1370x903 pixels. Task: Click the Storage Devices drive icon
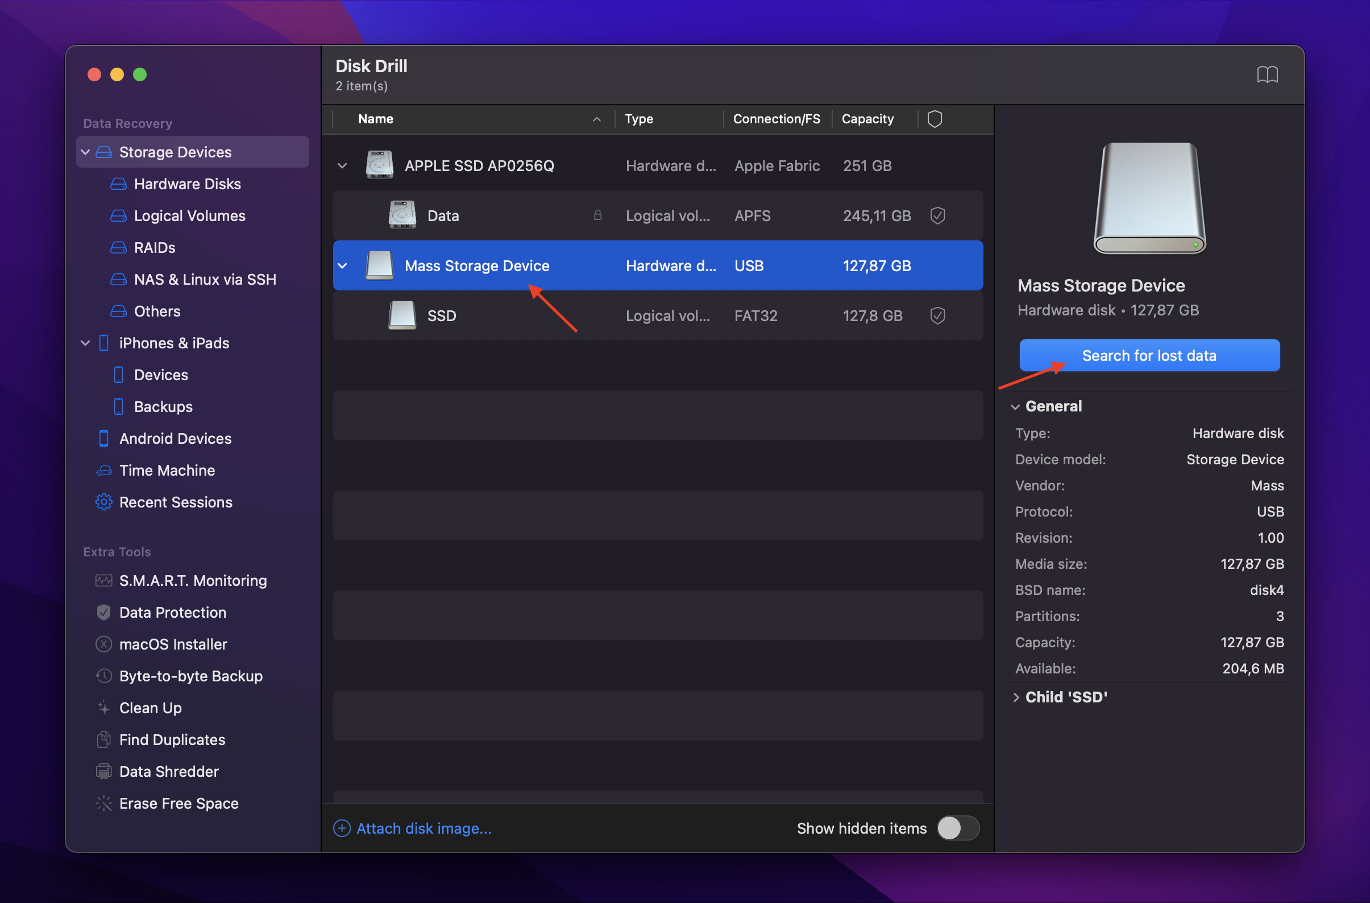(x=103, y=152)
